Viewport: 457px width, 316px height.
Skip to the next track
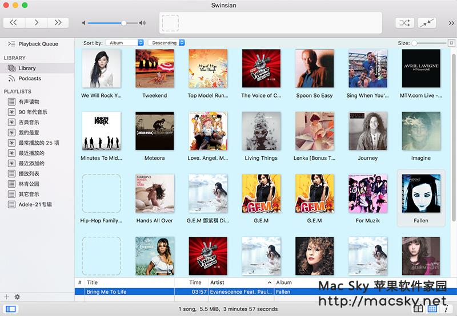(58, 23)
